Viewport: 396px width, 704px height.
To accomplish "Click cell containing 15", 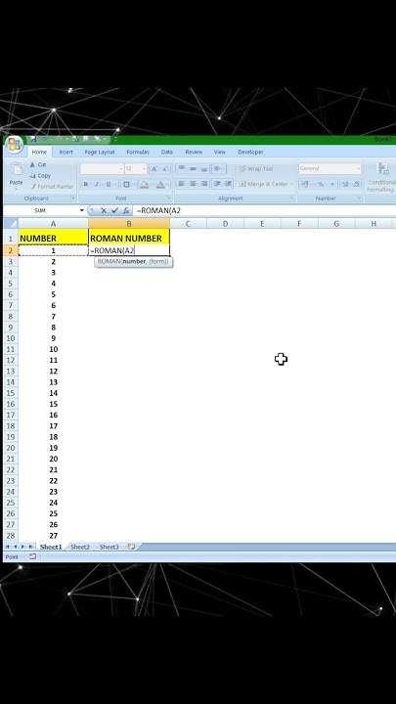I will coord(54,404).
